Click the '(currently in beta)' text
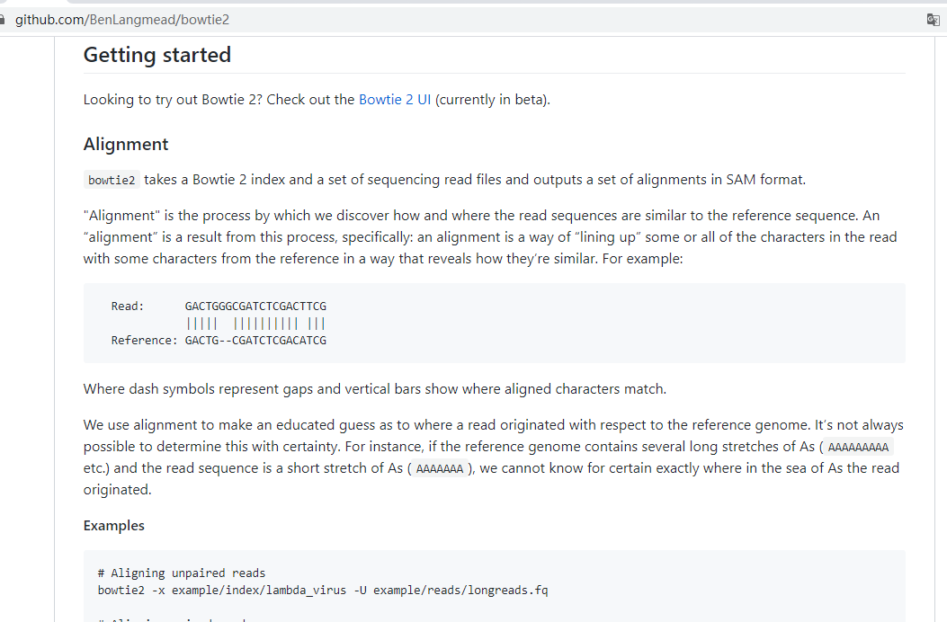The height and width of the screenshot is (622, 947). [493, 100]
